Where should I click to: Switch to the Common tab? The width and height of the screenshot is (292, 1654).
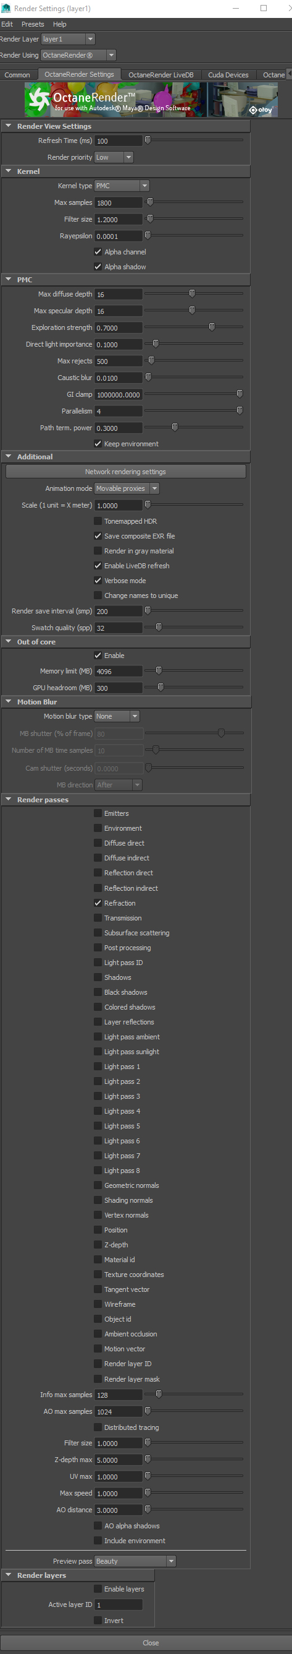17,74
